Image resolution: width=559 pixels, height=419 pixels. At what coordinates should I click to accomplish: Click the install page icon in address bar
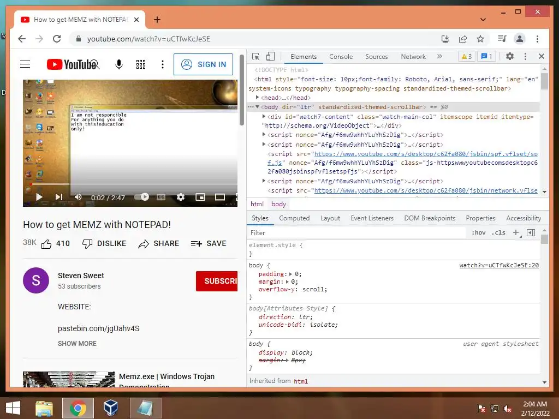445,39
